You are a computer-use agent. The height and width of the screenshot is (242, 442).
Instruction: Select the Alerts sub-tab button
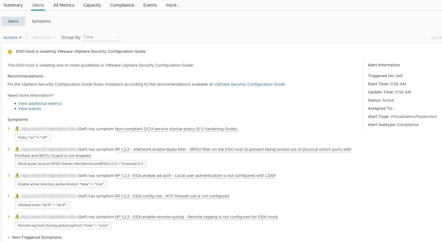tap(13, 21)
